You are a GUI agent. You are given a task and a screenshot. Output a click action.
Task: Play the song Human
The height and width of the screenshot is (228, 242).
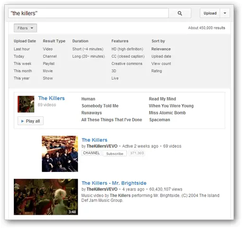pyautogui.click(x=88, y=99)
